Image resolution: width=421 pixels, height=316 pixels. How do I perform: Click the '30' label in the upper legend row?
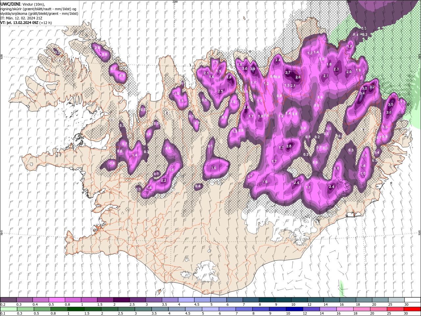(406, 304)
